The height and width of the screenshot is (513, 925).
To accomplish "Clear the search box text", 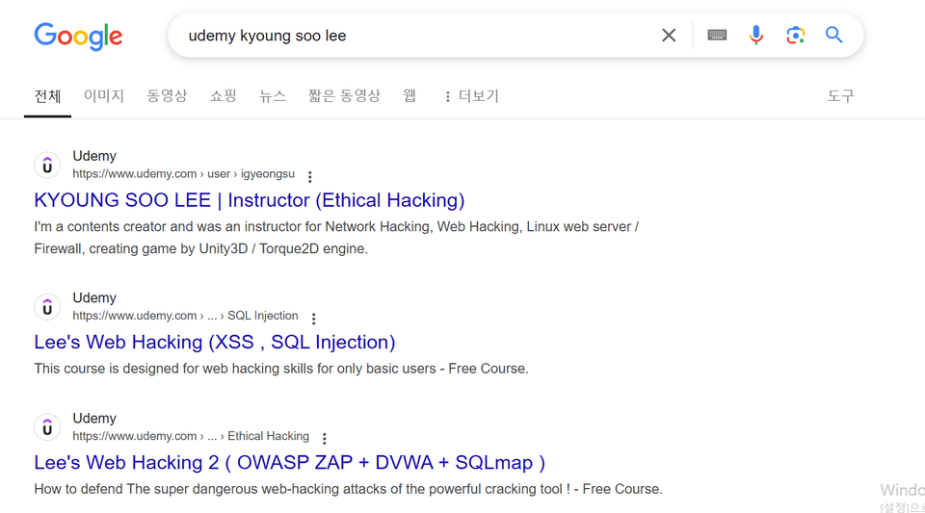I will point(669,36).
